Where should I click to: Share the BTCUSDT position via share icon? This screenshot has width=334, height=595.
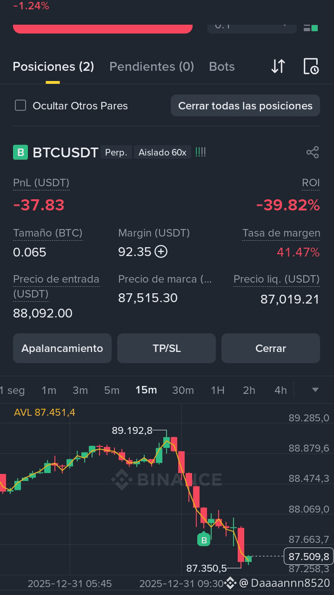click(313, 152)
